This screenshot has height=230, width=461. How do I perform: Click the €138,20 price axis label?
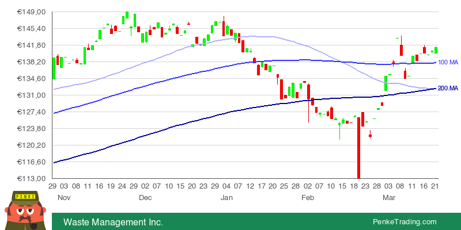click(31, 62)
